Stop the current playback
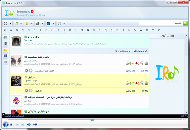This screenshot has height=130, width=190. pyautogui.click(x=11, y=125)
